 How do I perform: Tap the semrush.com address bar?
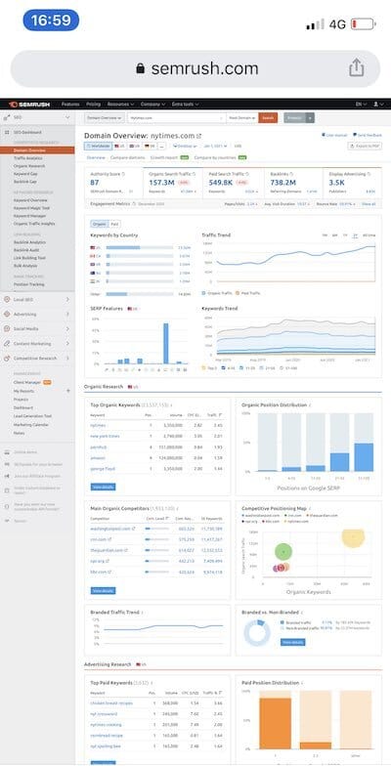pyautogui.click(x=195, y=68)
